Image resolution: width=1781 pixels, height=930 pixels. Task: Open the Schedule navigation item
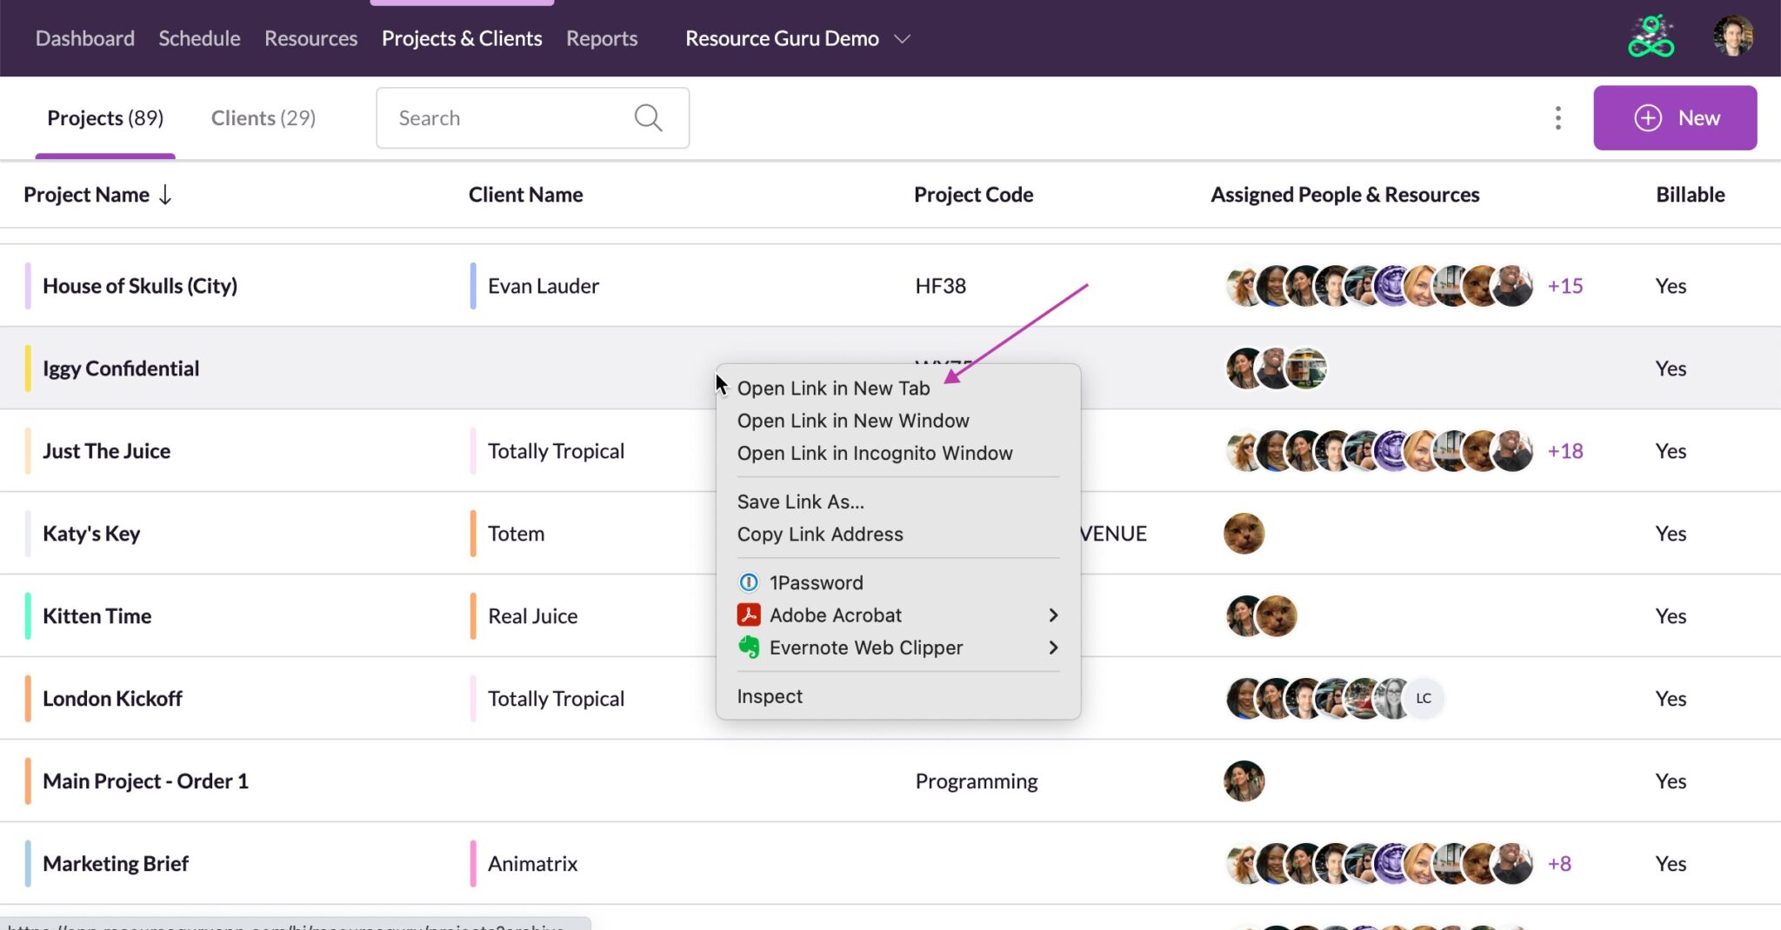coord(199,38)
